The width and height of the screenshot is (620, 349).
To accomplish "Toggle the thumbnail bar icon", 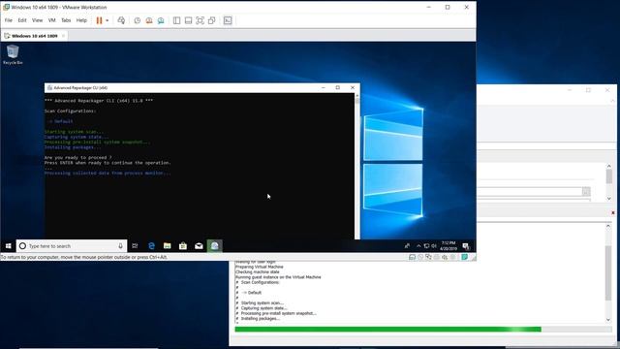I will 188,20.
